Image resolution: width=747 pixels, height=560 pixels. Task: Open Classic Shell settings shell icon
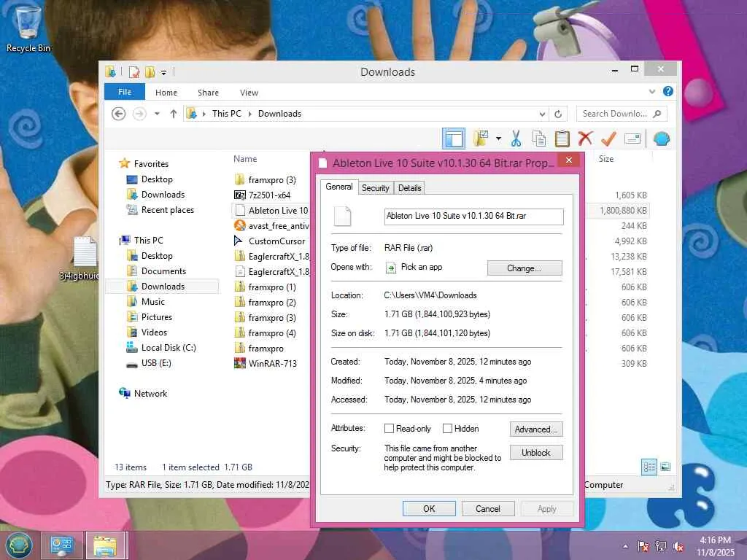[x=662, y=139]
